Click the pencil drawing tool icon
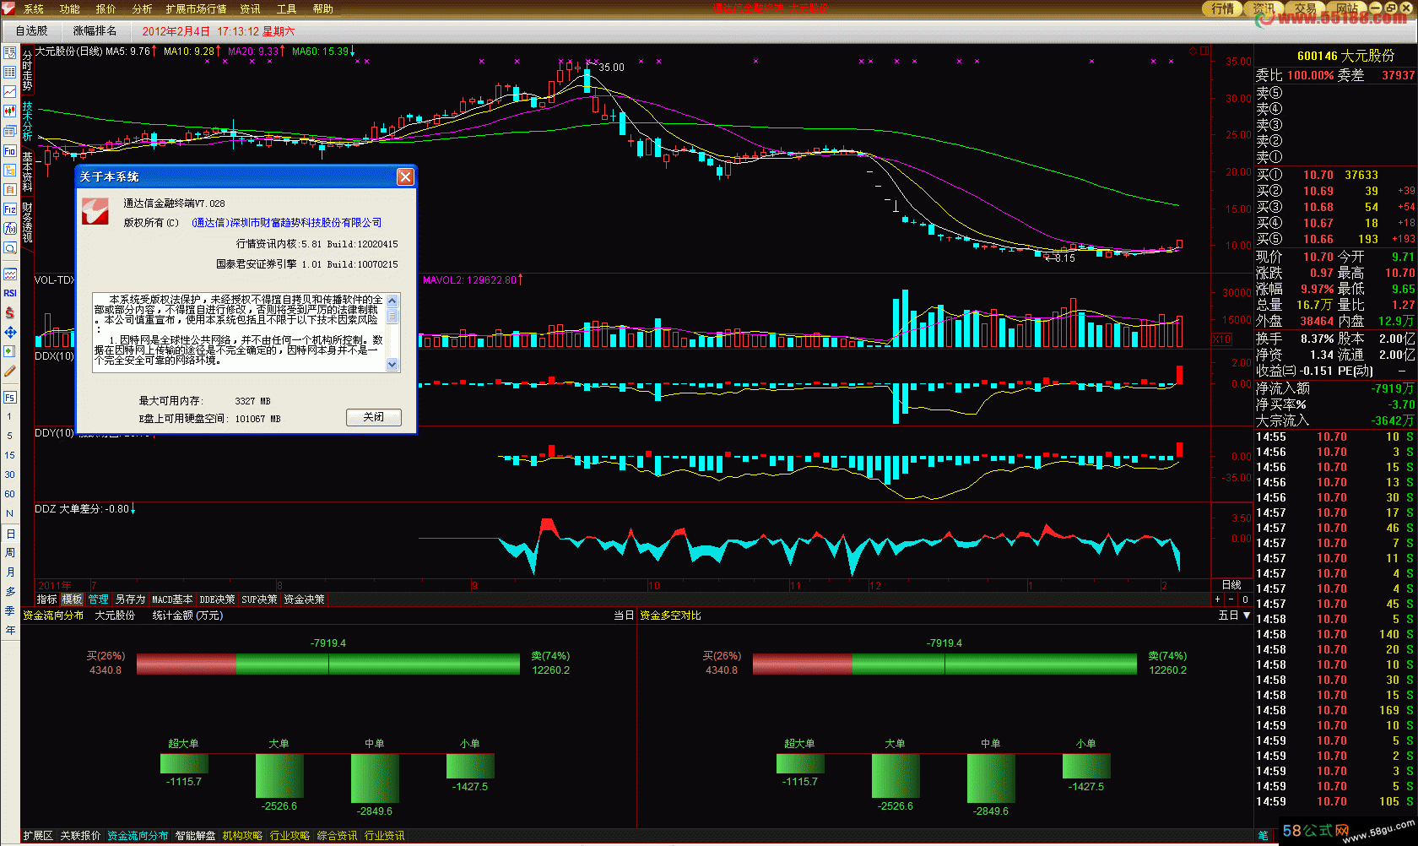 click(10, 371)
